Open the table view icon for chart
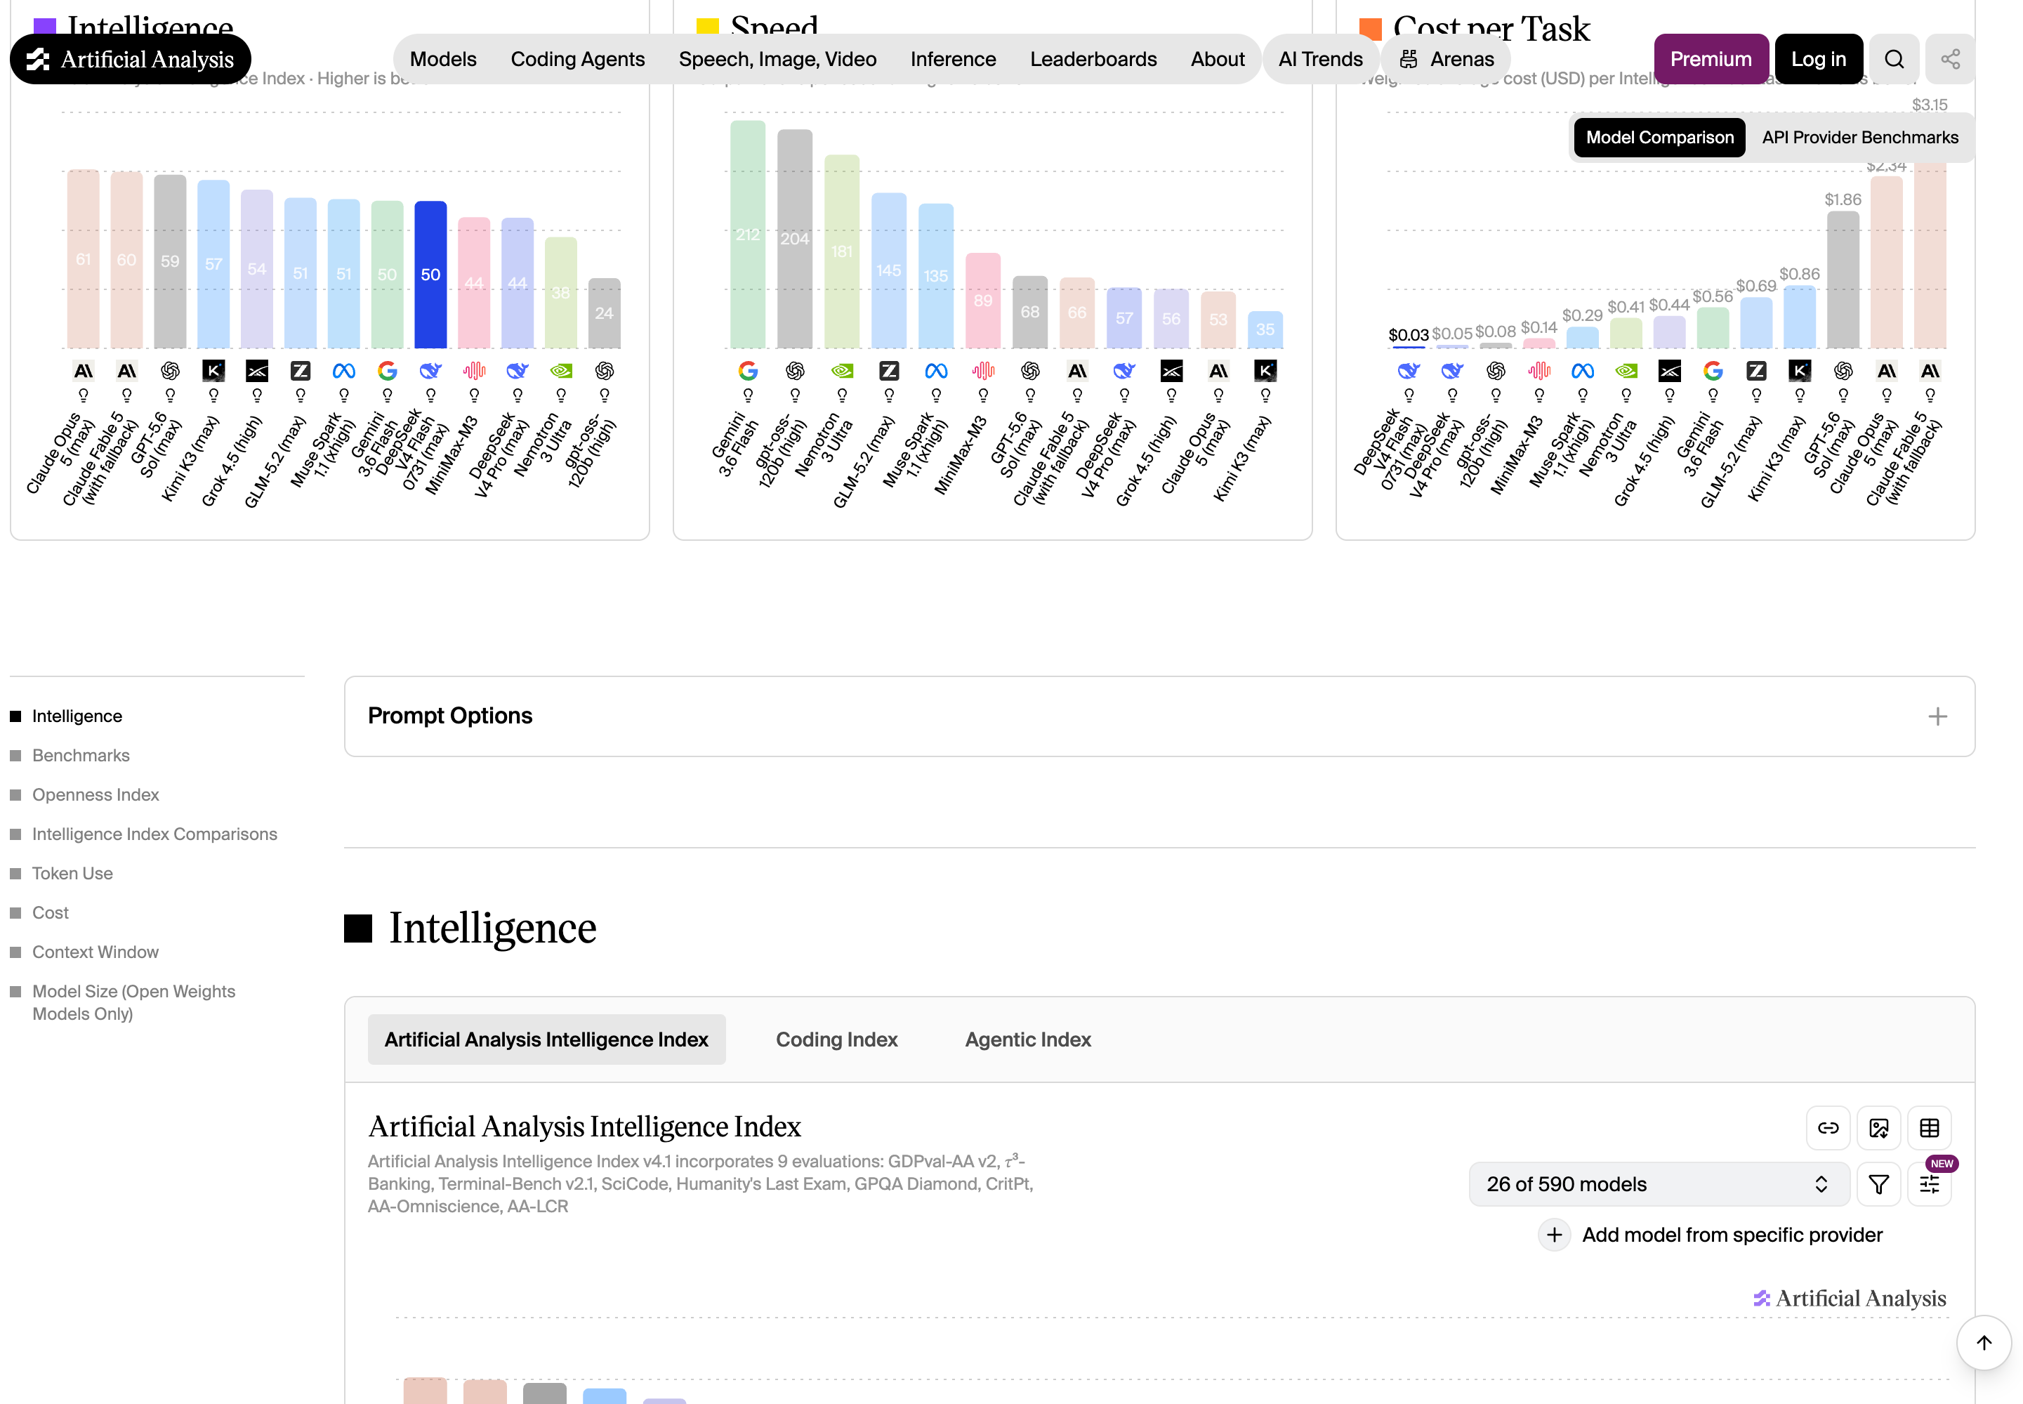Screen dimensions: 2023x1404 1929,1128
